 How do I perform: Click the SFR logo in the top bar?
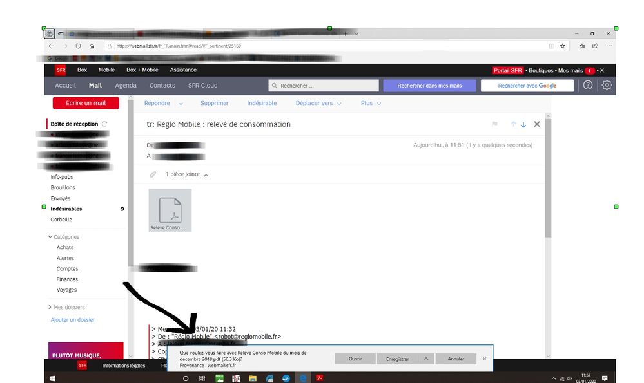pos(61,70)
